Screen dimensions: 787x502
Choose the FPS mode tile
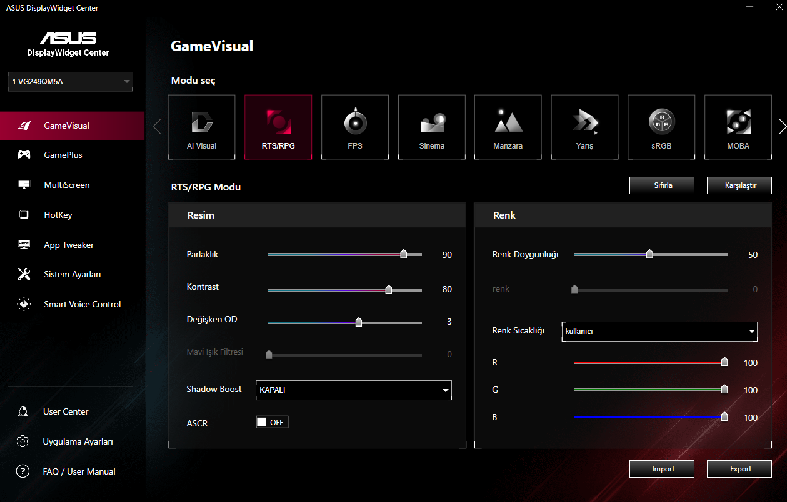[355, 127]
